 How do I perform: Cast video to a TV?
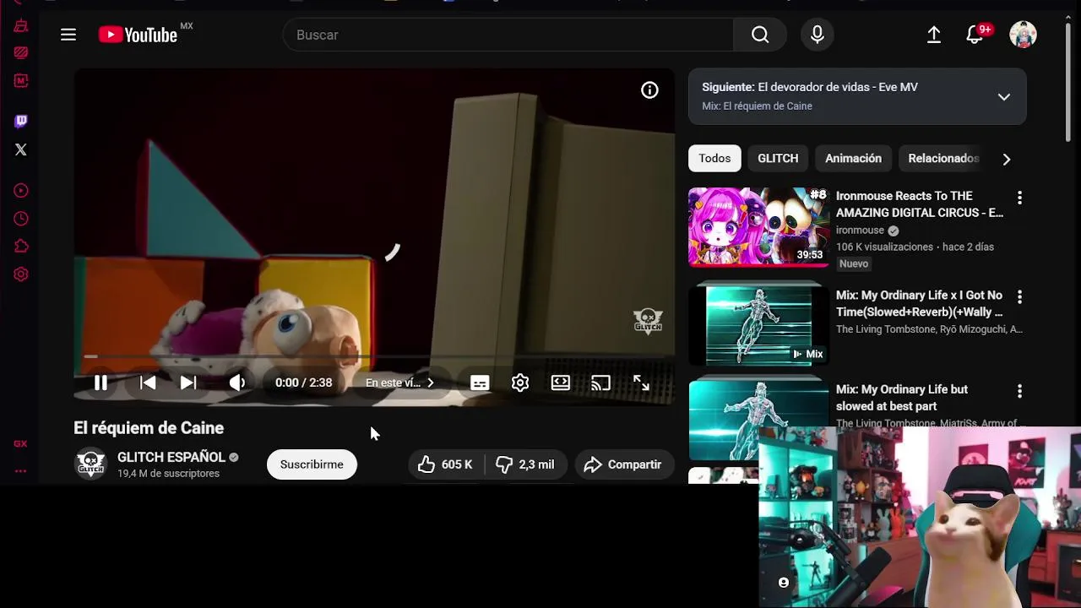[x=600, y=383]
